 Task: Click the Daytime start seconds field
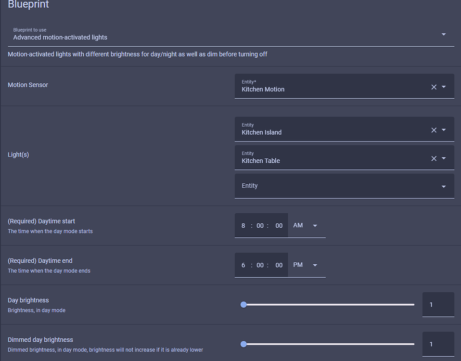click(279, 226)
